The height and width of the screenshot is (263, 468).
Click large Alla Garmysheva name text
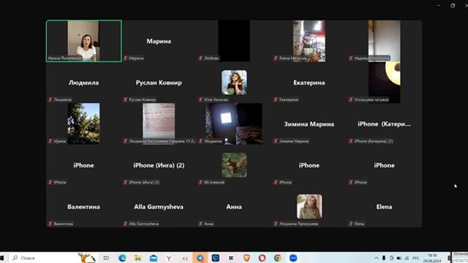coord(159,207)
